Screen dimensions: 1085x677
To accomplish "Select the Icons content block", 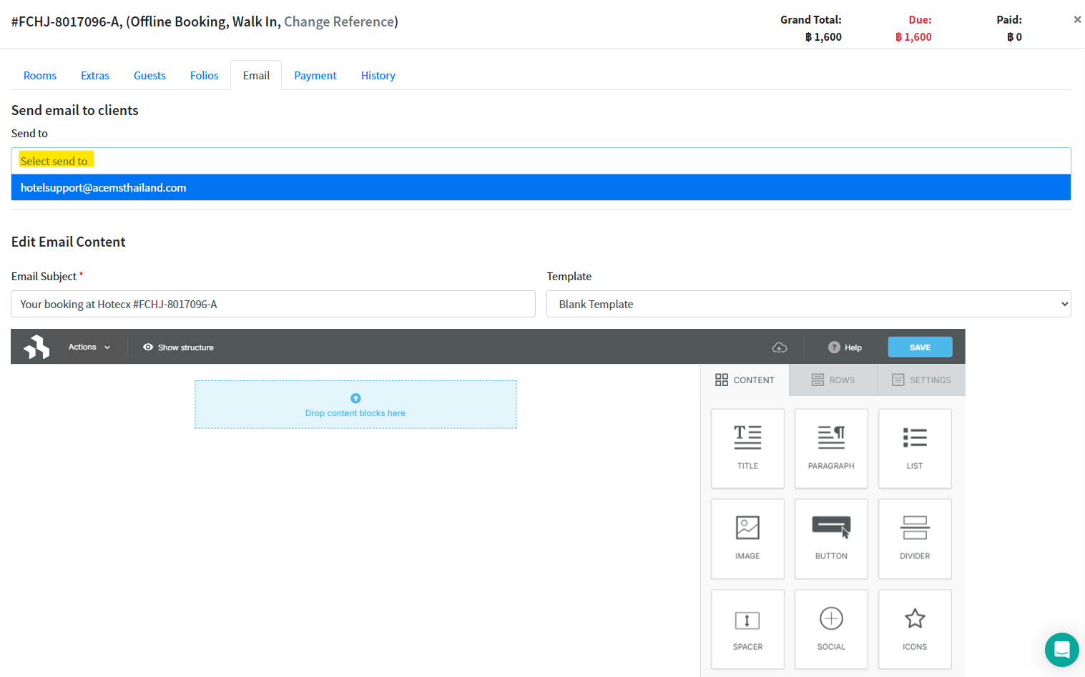I will coord(914,629).
